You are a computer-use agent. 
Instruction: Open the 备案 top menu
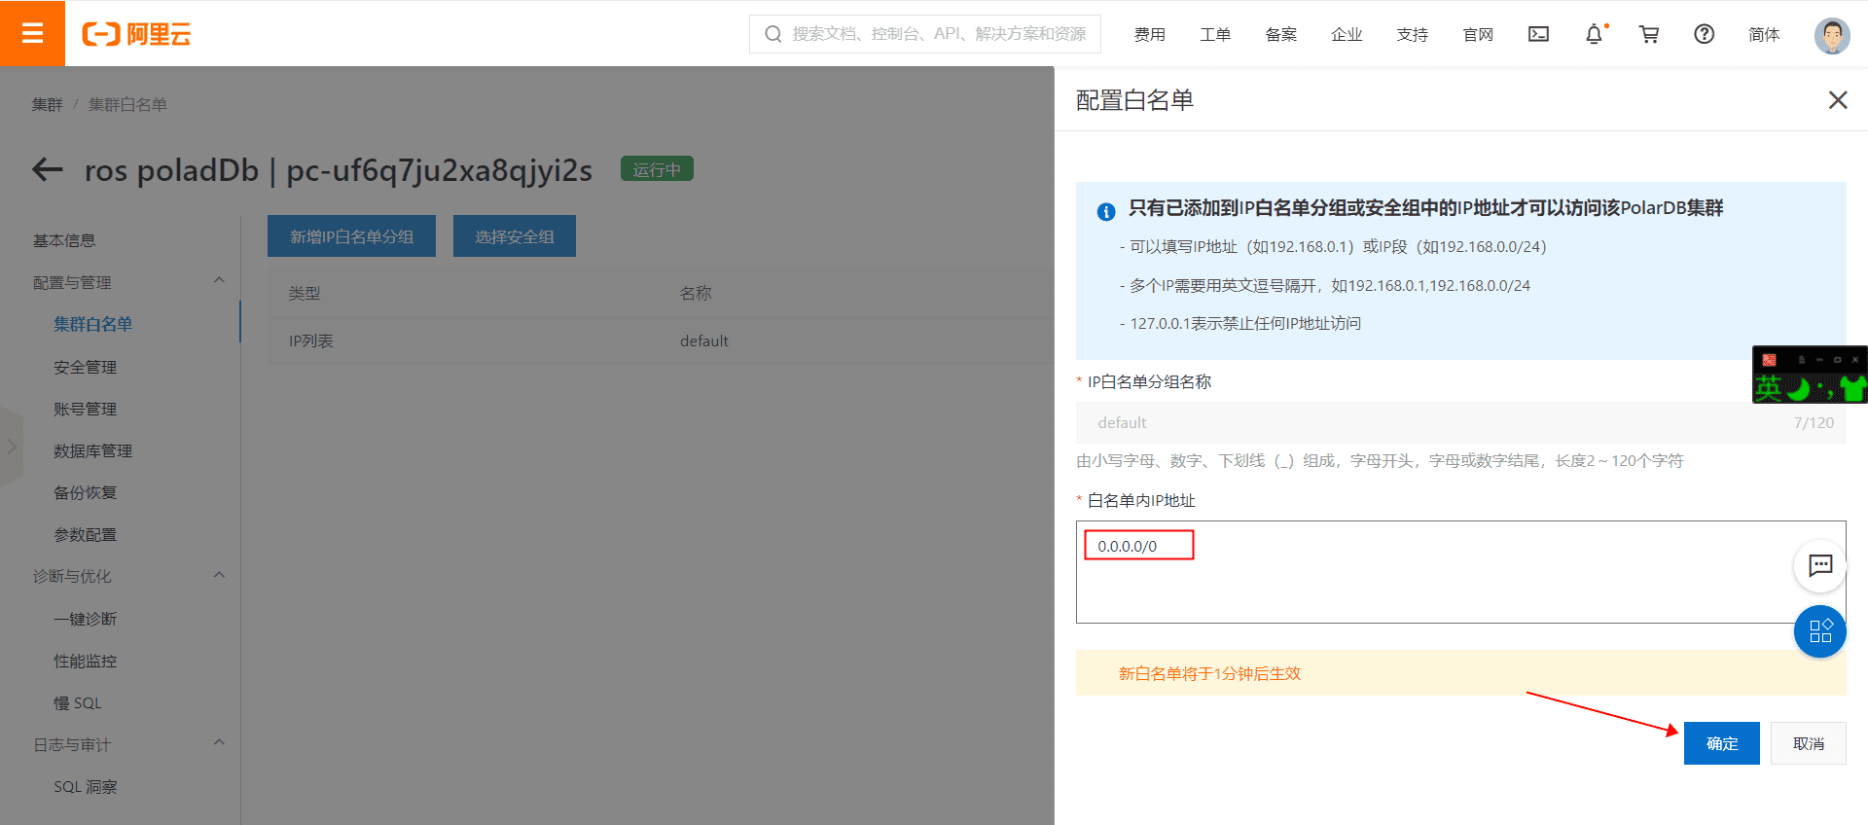1280,34
